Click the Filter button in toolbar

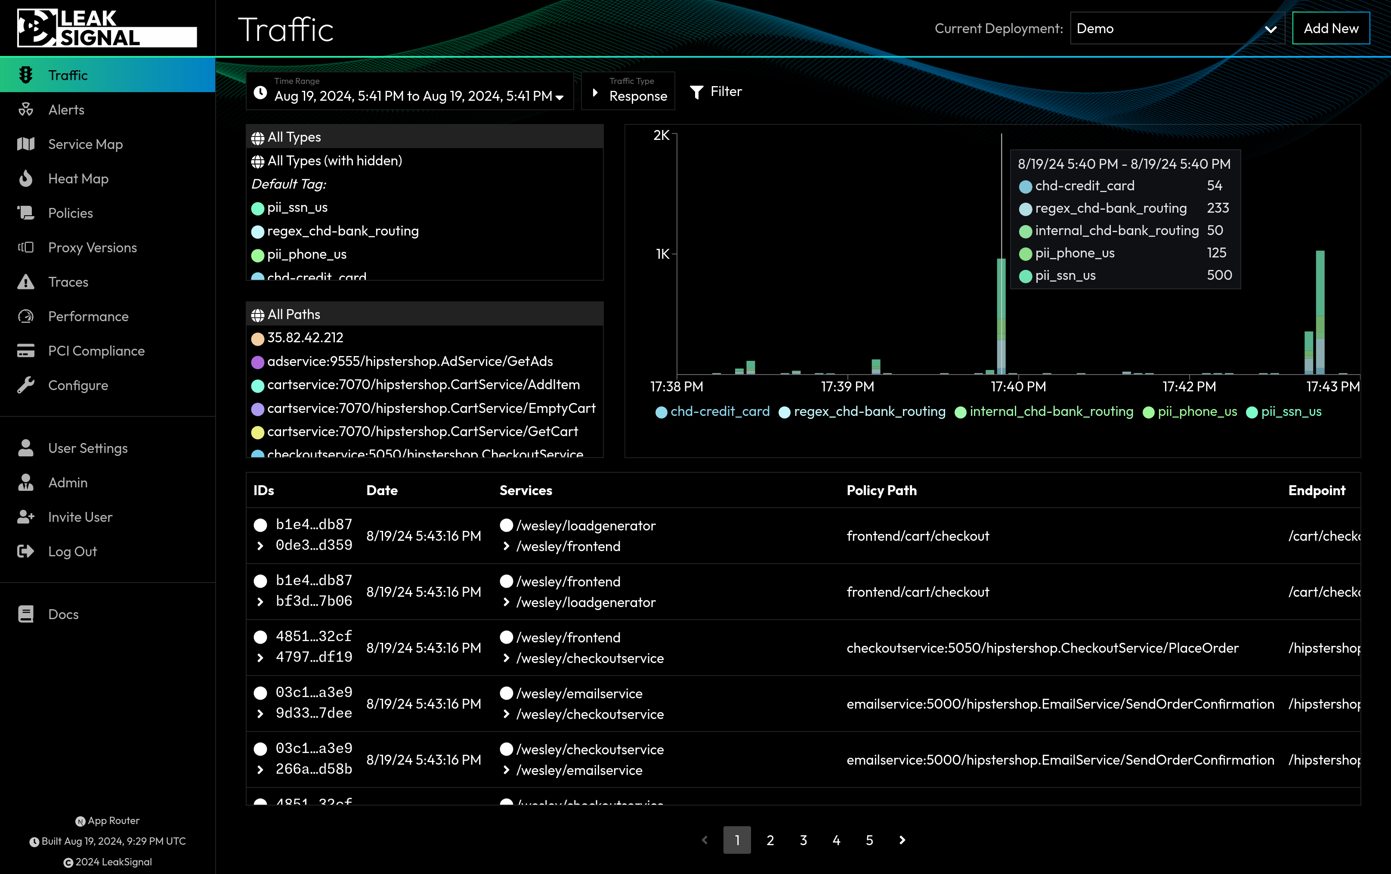(717, 92)
